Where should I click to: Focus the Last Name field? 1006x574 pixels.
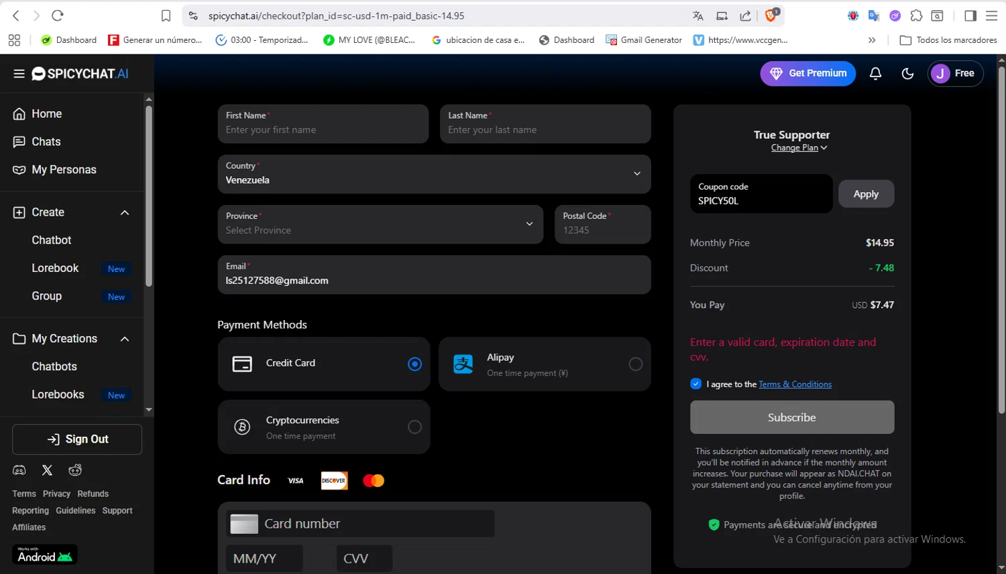click(545, 124)
